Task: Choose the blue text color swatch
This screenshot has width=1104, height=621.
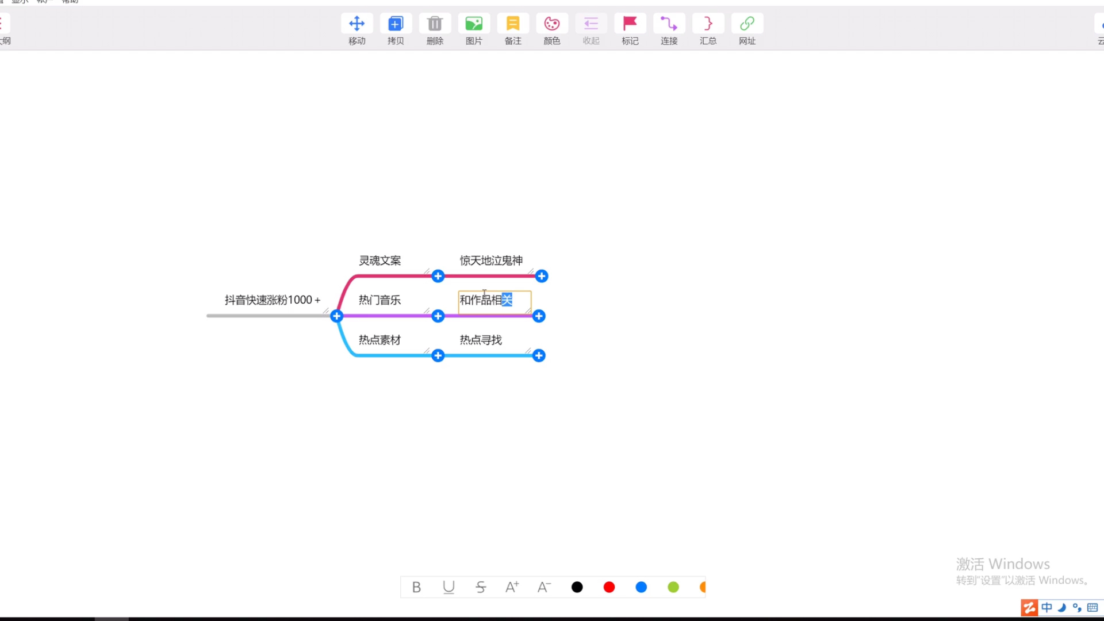Action: point(641,587)
